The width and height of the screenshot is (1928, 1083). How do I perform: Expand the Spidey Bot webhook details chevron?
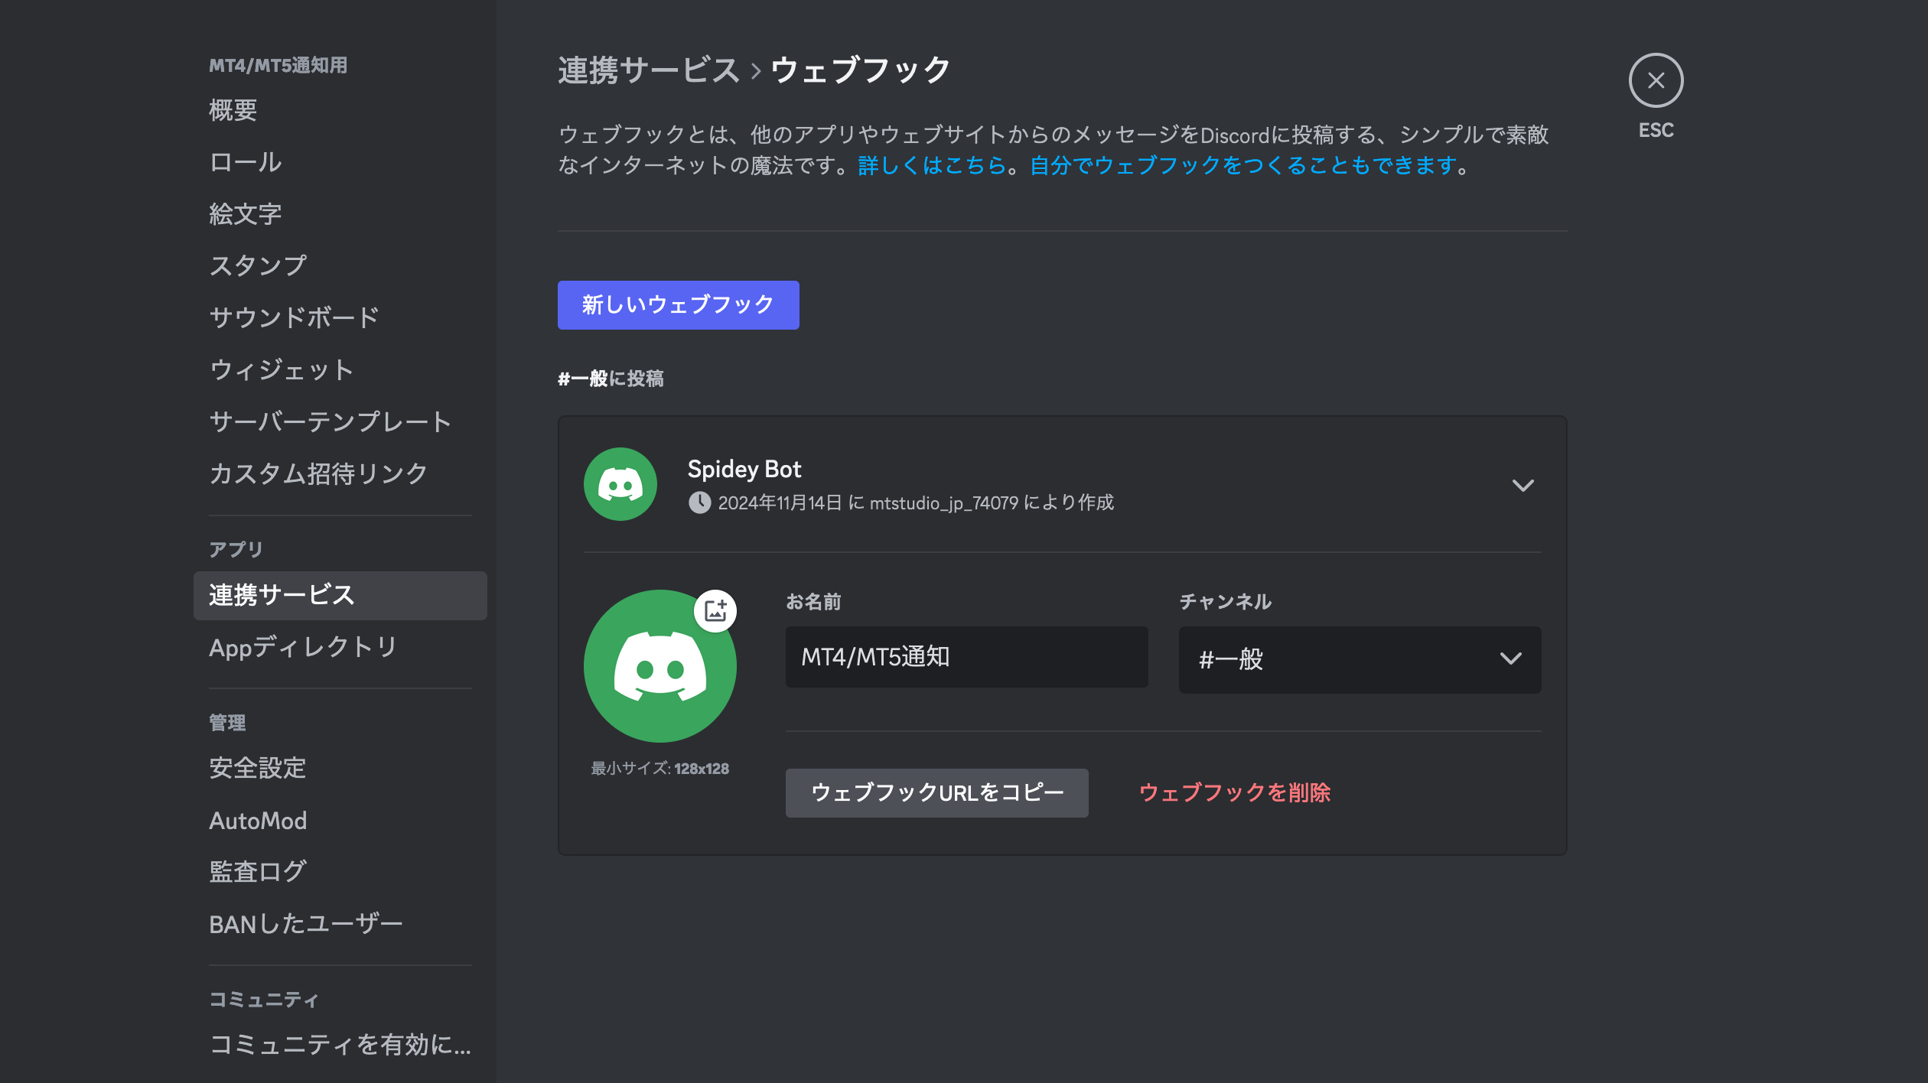[x=1523, y=484]
